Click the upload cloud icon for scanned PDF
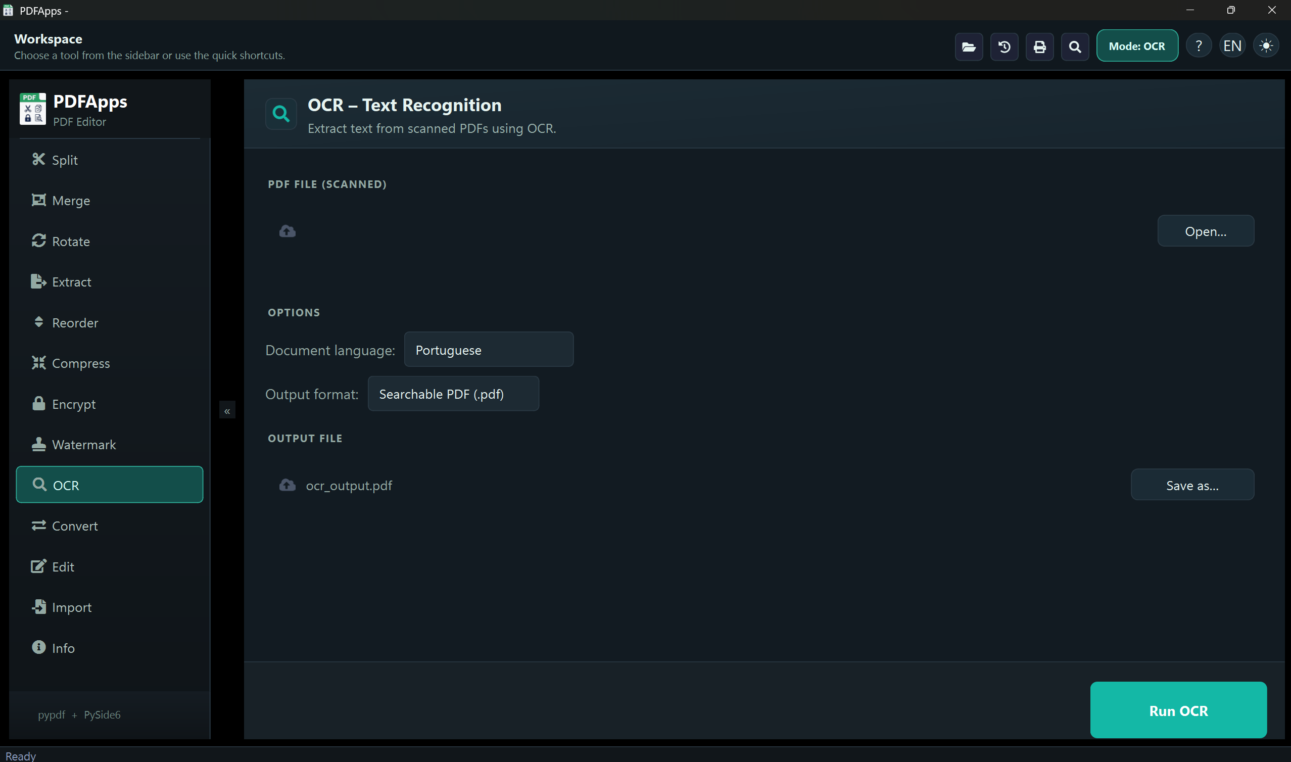 288,231
